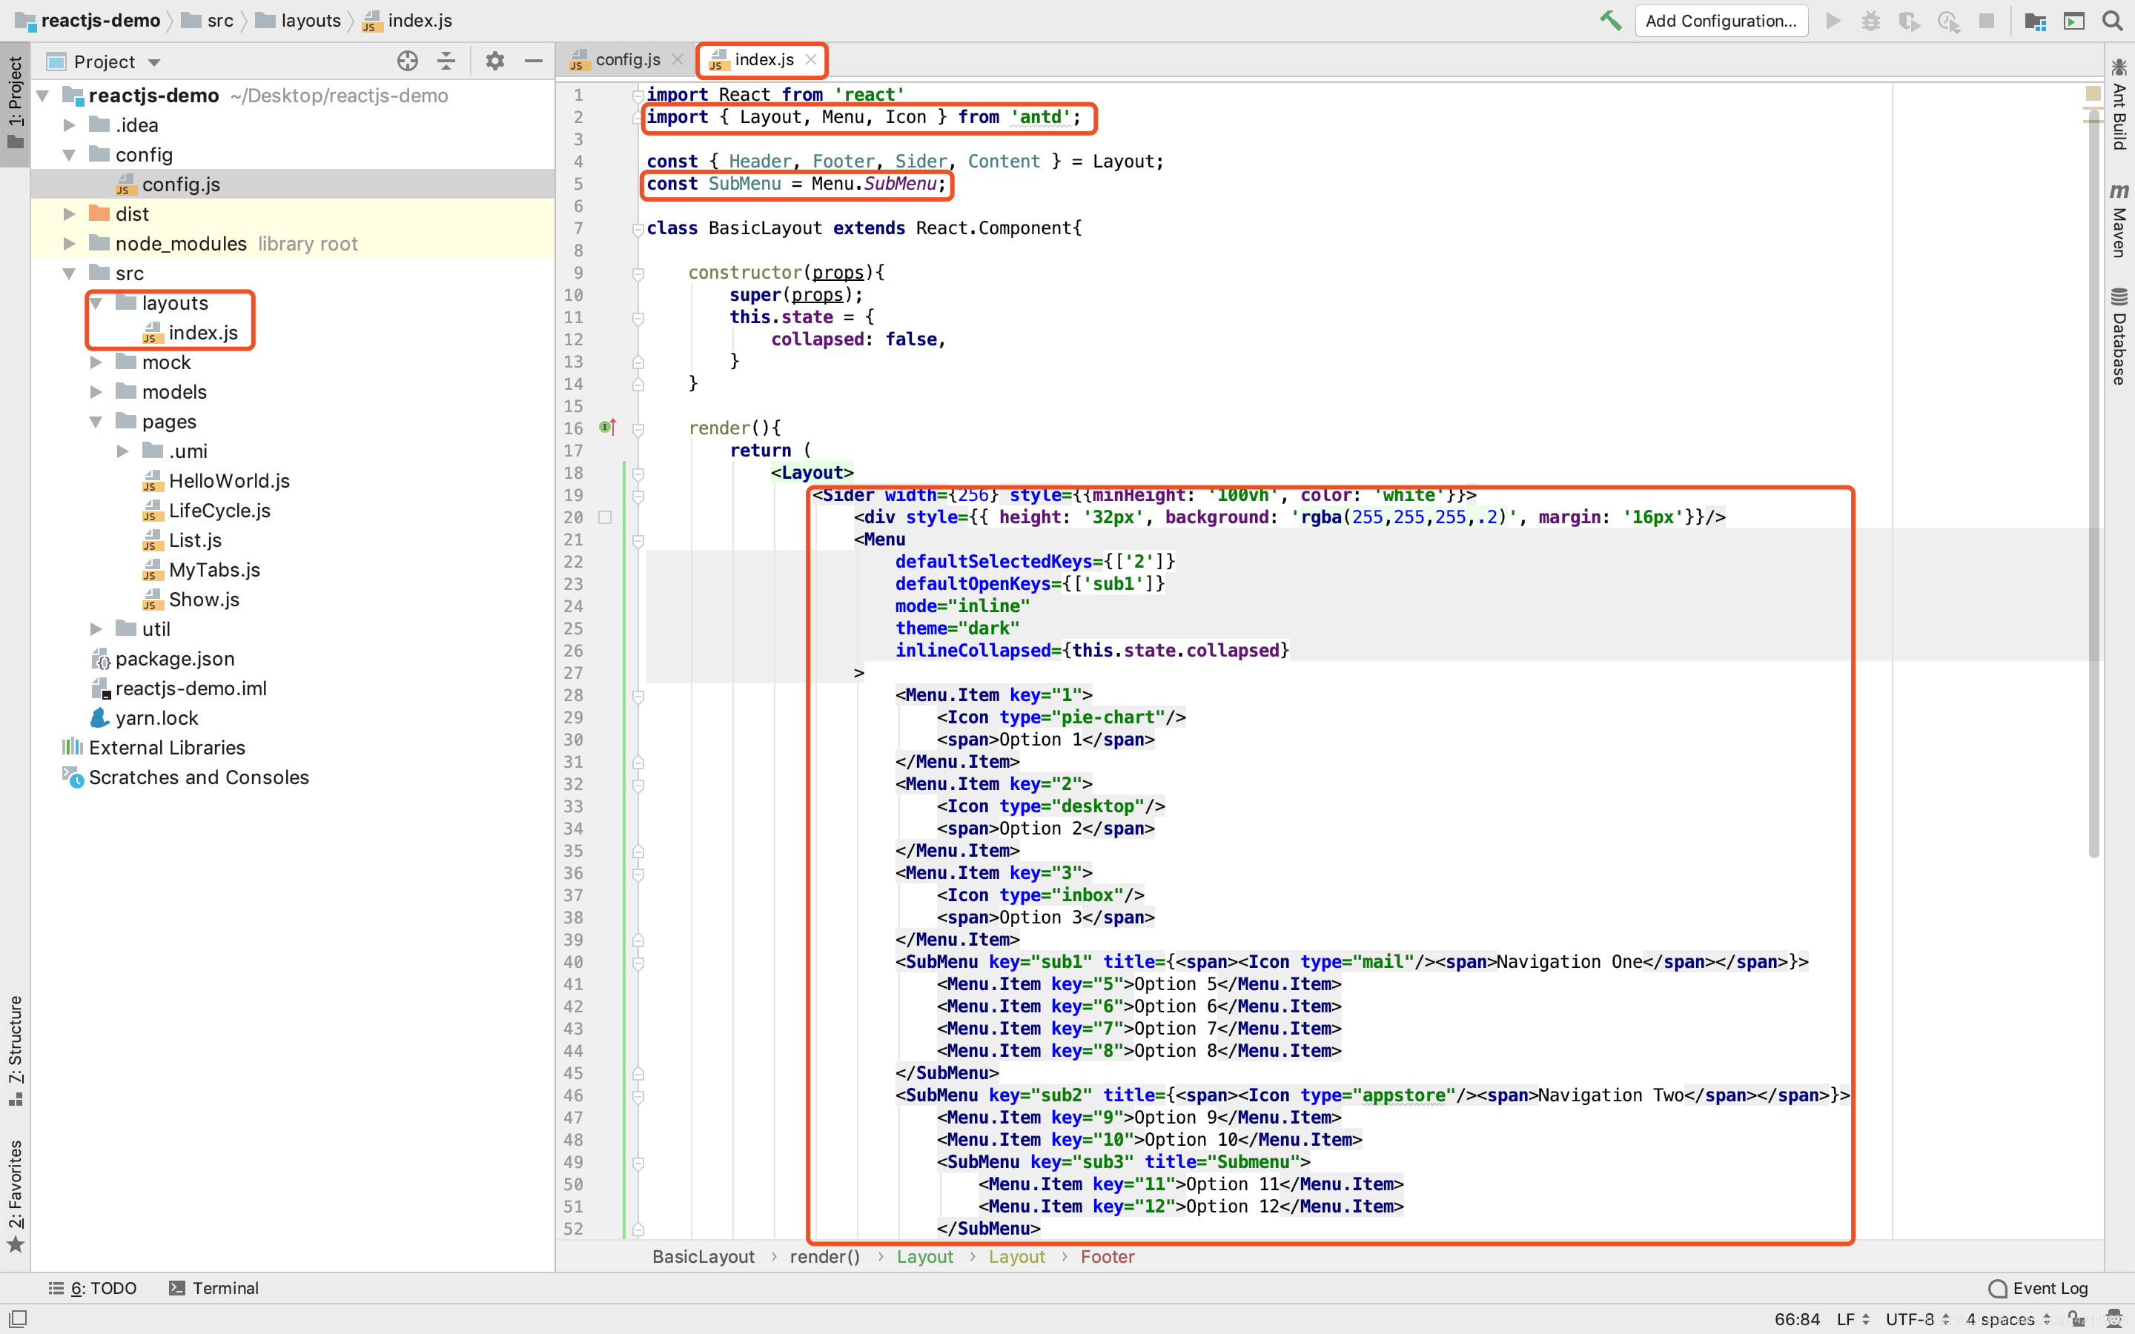Click the inspector status bar icon

click(2114, 1319)
